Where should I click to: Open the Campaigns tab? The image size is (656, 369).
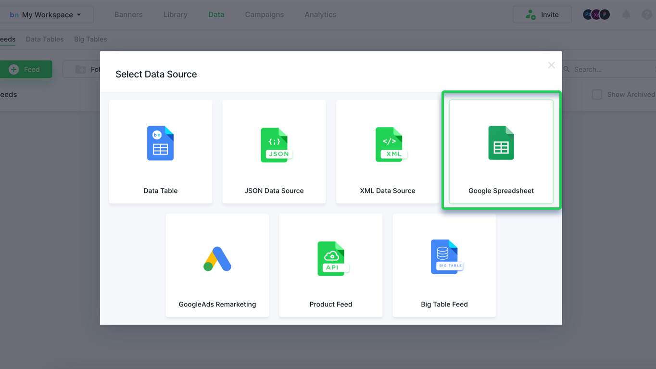(265, 14)
